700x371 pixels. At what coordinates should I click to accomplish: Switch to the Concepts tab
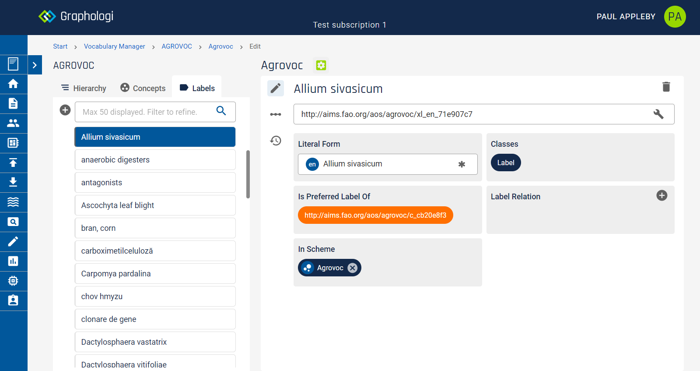point(143,88)
